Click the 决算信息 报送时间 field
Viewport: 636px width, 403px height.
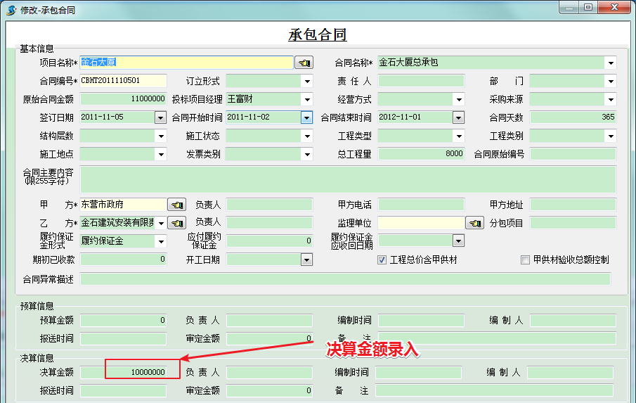[123, 390]
